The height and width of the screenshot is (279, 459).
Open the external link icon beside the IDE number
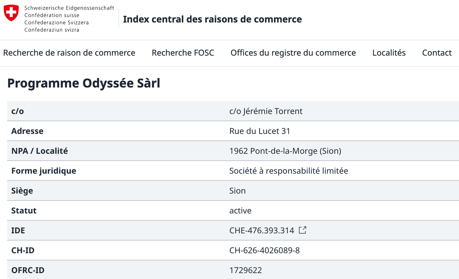(x=302, y=230)
